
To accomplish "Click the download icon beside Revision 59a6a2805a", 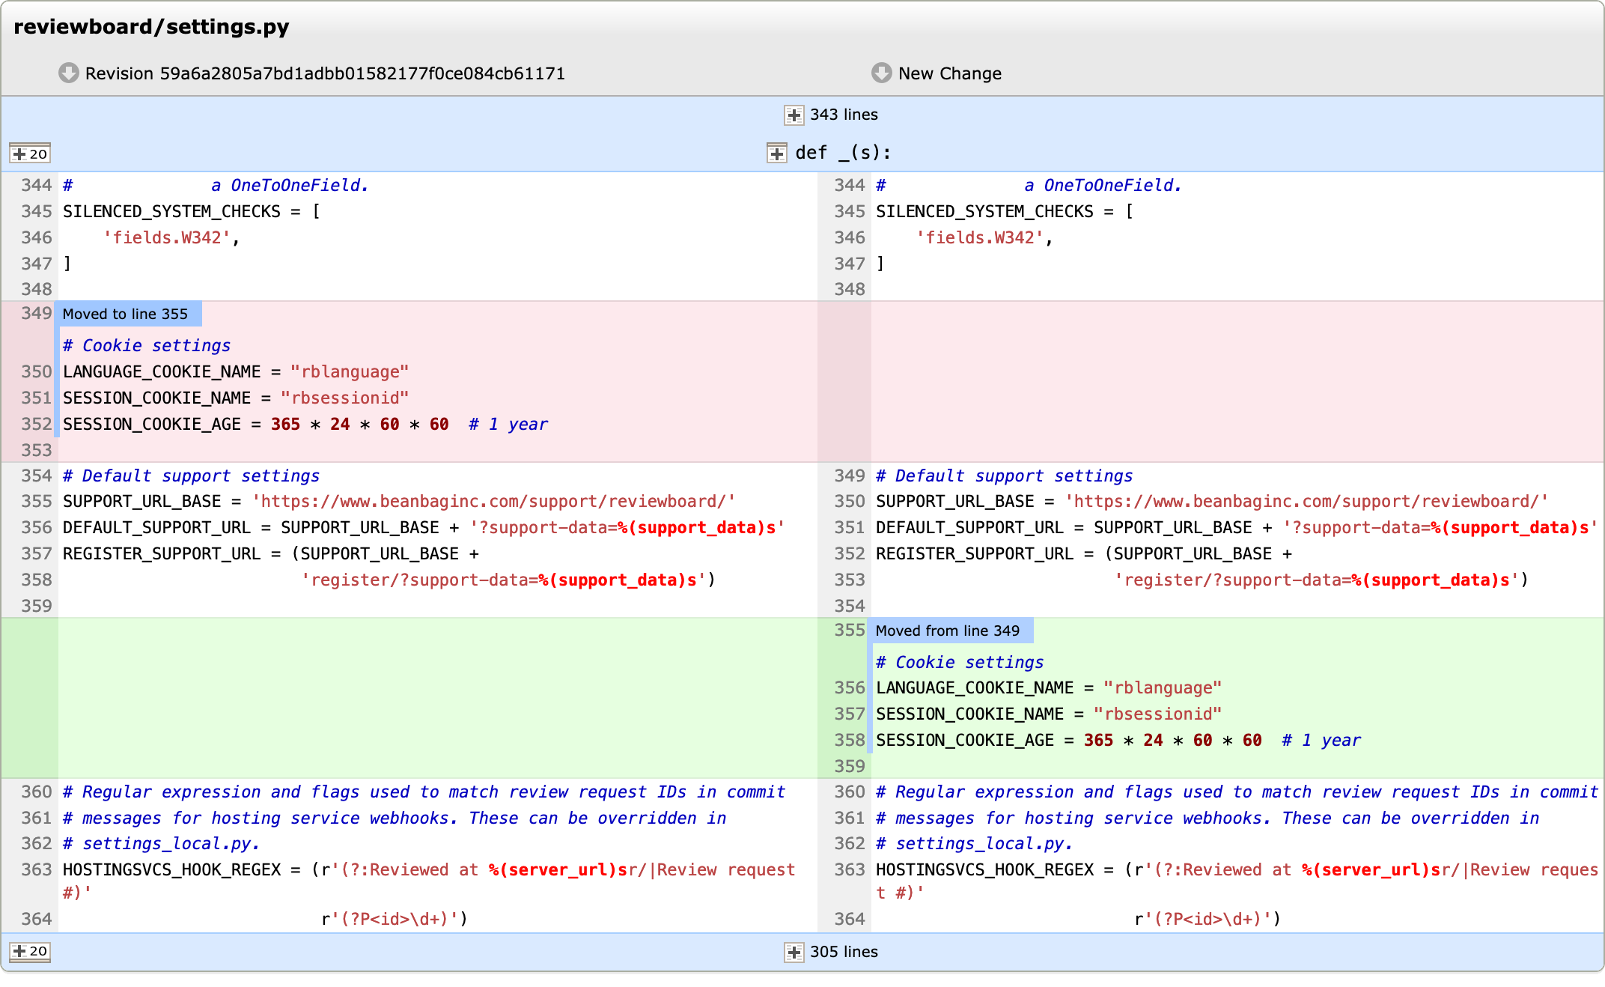I will tap(69, 73).
